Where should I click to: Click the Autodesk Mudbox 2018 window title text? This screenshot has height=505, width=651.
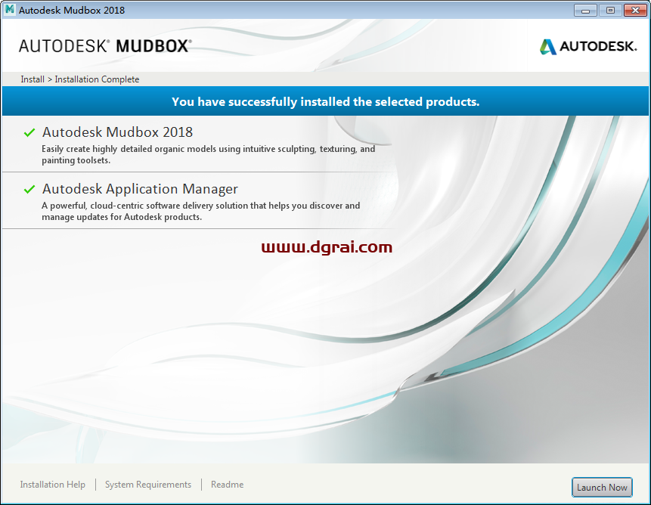coord(71,10)
